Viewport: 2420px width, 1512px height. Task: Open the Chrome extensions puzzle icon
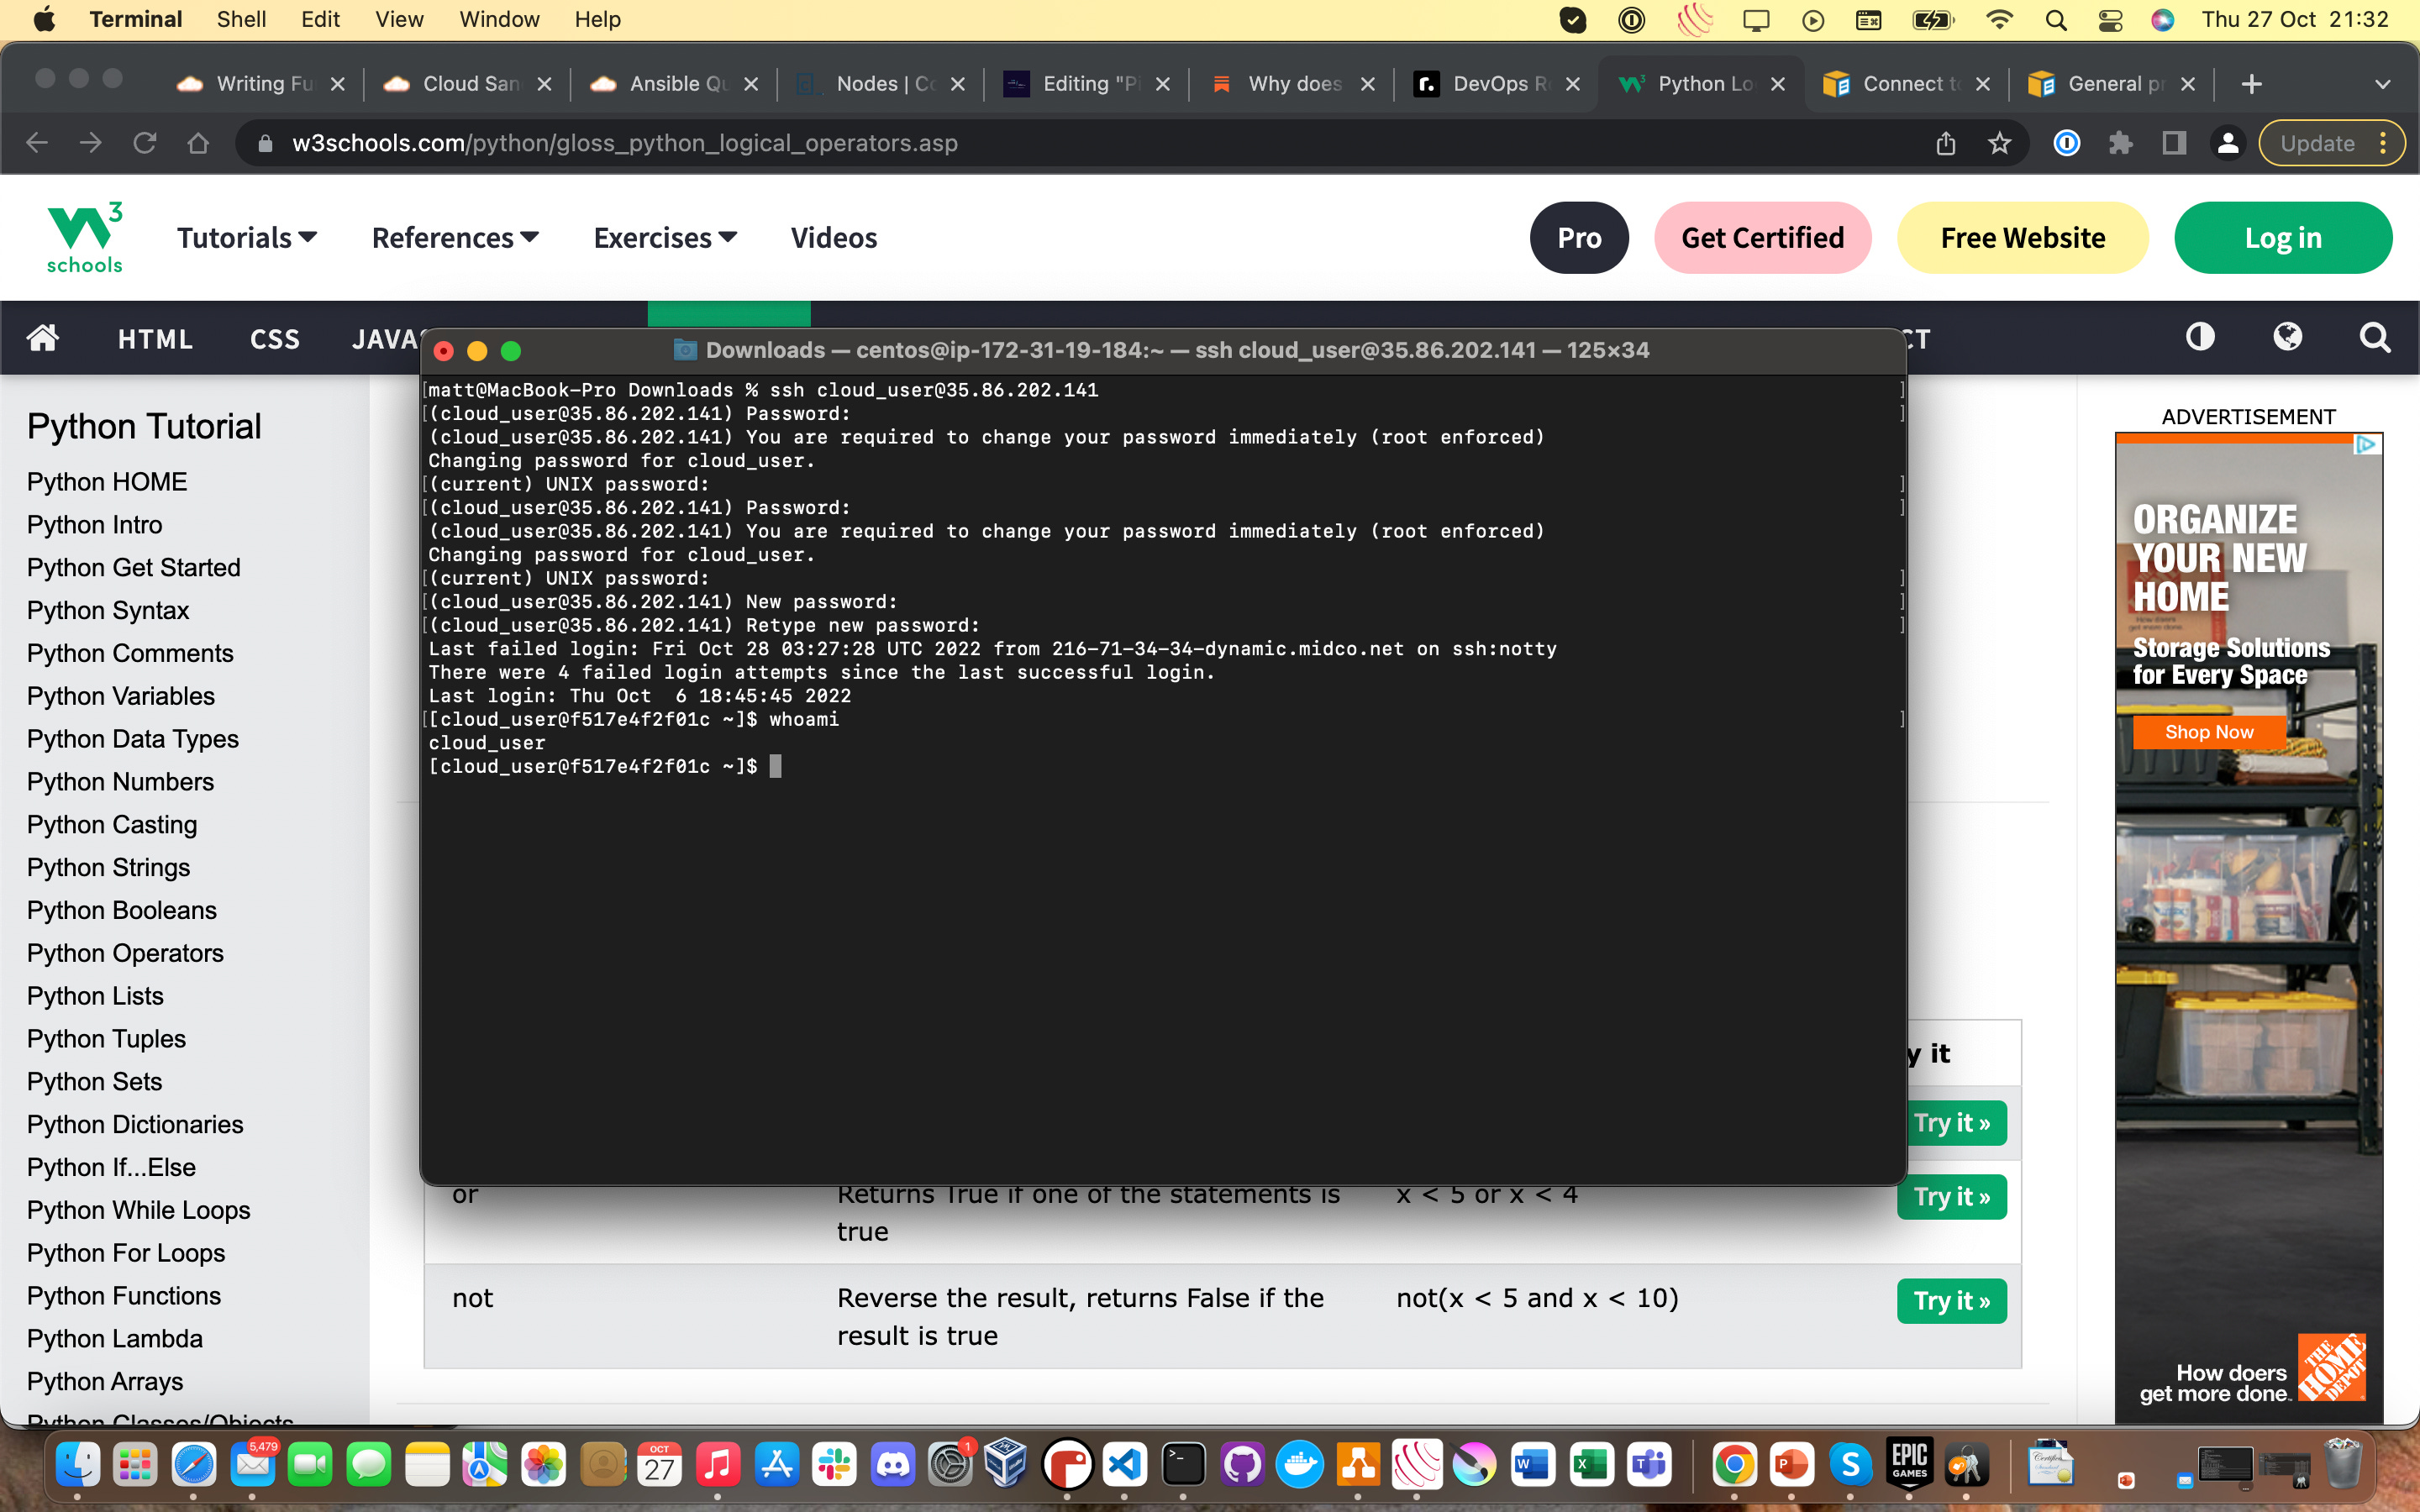coord(2120,143)
